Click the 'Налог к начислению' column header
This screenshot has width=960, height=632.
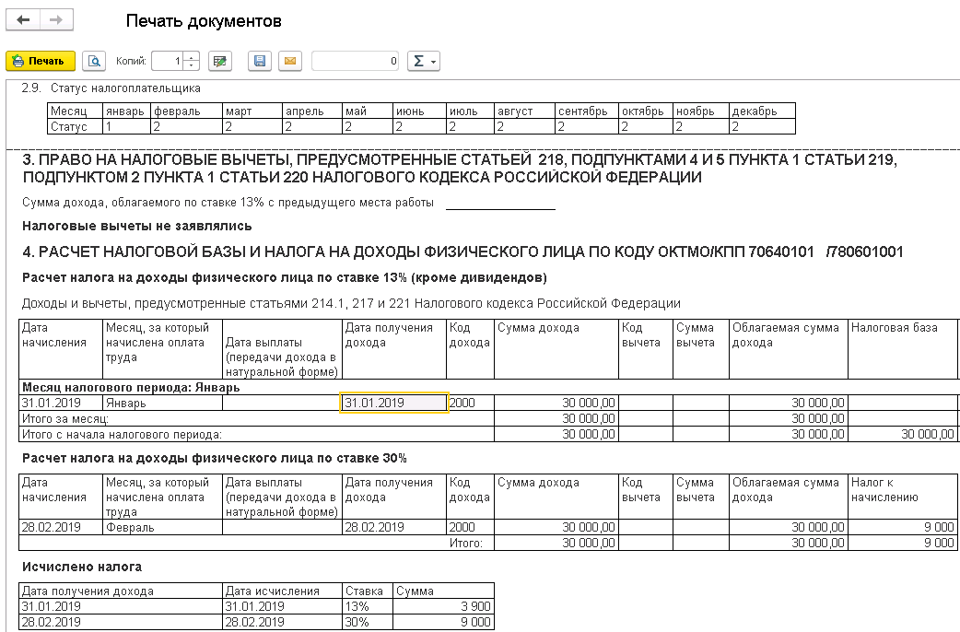[903, 497]
